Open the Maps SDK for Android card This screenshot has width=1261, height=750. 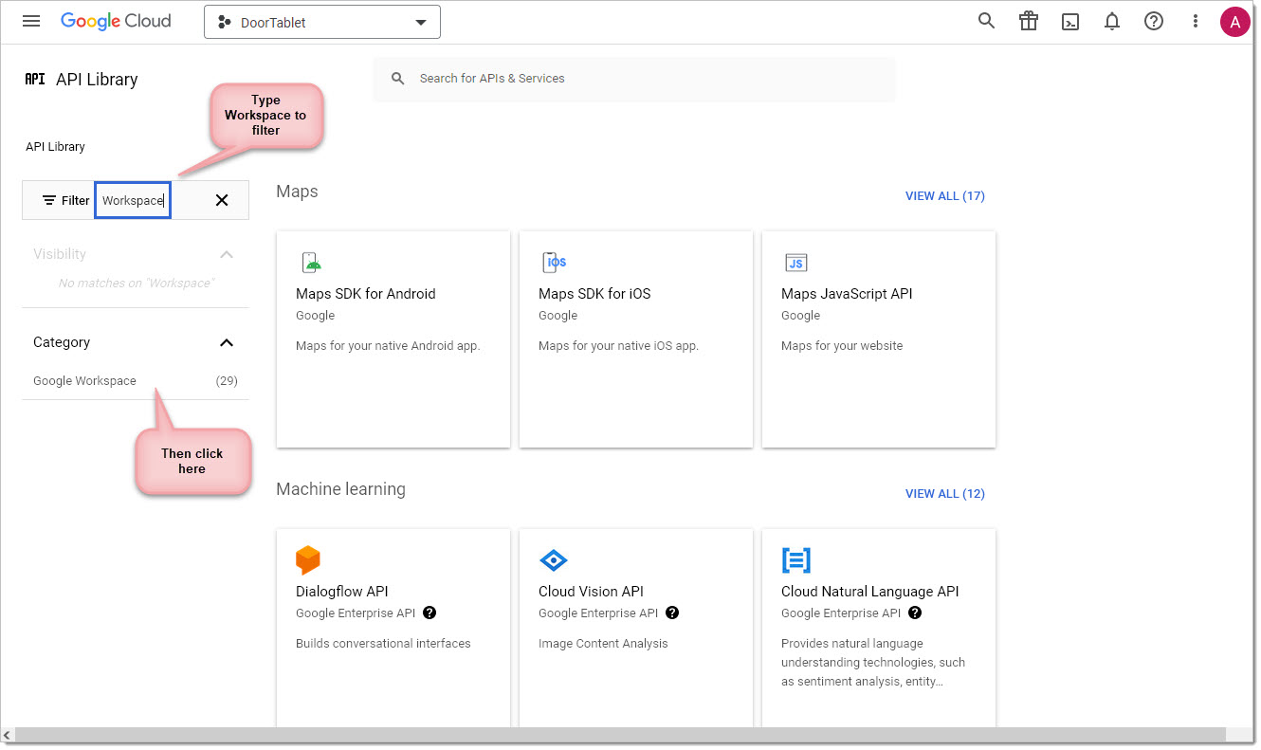point(393,338)
